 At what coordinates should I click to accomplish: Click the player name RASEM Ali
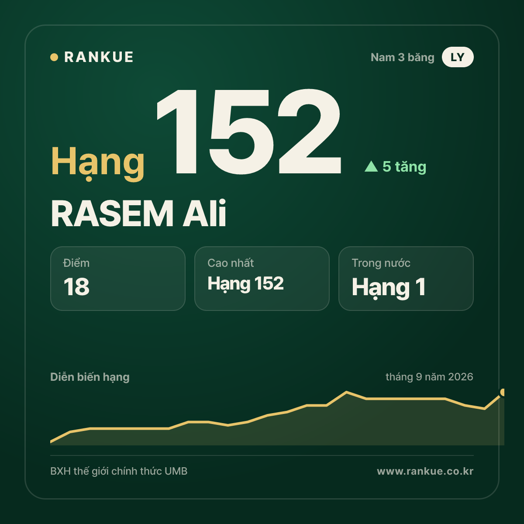139,214
